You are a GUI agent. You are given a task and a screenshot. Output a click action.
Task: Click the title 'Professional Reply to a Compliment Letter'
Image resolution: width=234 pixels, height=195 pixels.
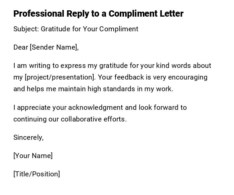[x=98, y=14]
